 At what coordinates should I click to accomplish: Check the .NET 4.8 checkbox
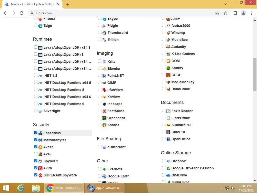tap(36, 75)
